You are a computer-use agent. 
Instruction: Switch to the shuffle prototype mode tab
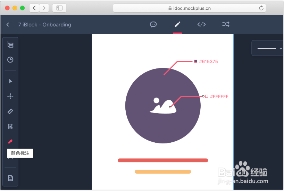click(x=226, y=24)
